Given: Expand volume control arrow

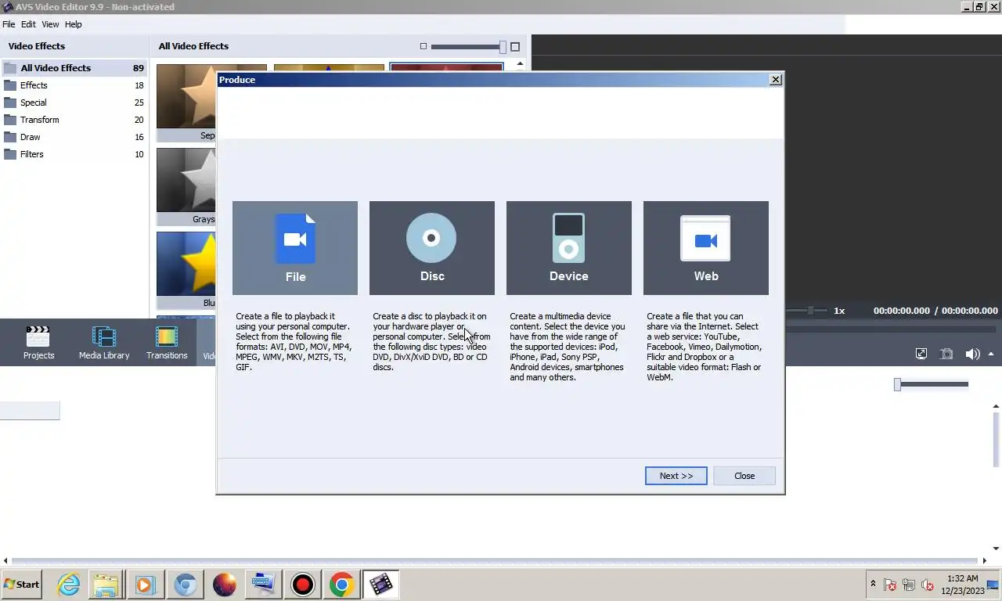Looking at the screenshot, I should coord(991,354).
